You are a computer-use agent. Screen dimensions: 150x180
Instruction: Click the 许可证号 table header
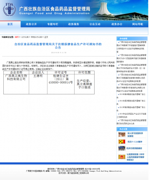click(61, 72)
